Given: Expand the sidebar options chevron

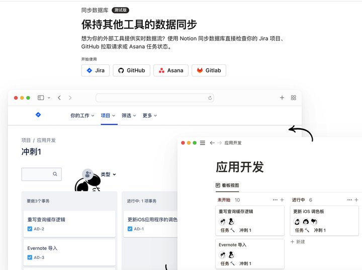Looking at the screenshot, I should tap(49, 98).
